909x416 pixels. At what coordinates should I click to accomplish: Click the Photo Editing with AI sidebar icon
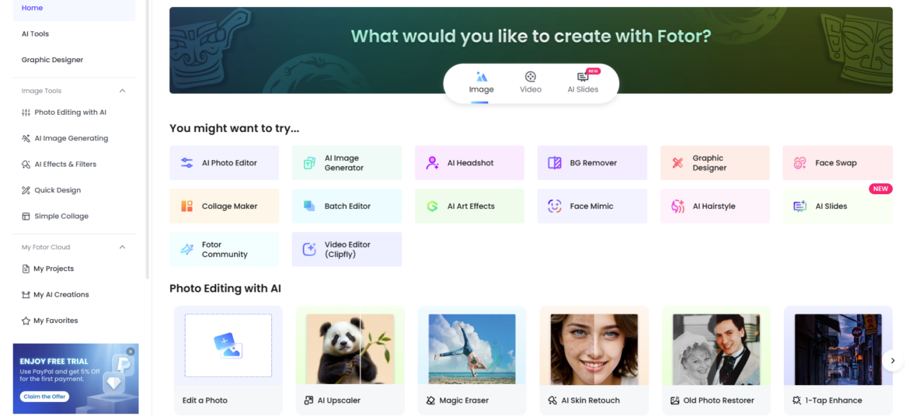(x=26, y=113)
